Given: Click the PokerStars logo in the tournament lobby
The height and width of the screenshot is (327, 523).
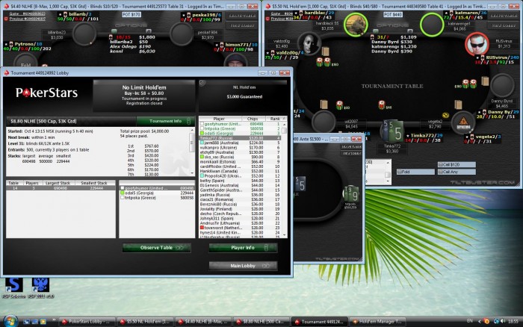Looking at the screenshot, I should point(46,93).
